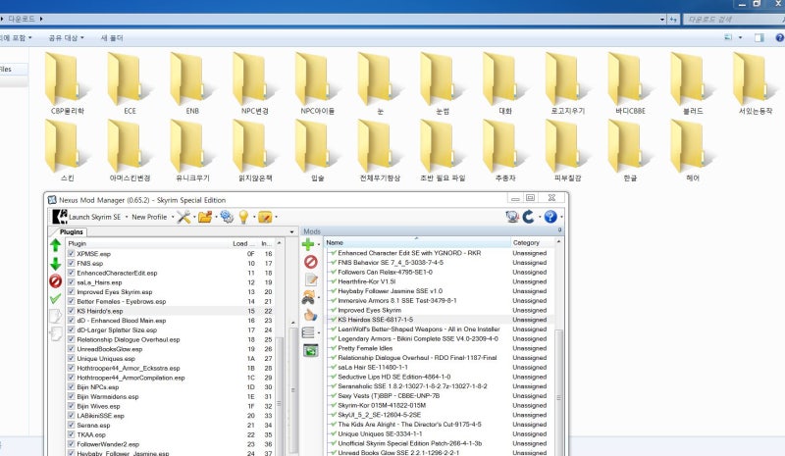Click the import load order page icon
The width and height of the screenshot is (785, 456).
tap(56, 332)
